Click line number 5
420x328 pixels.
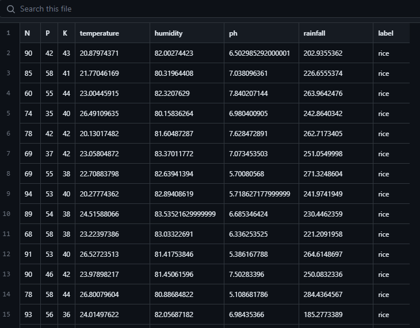8,113
